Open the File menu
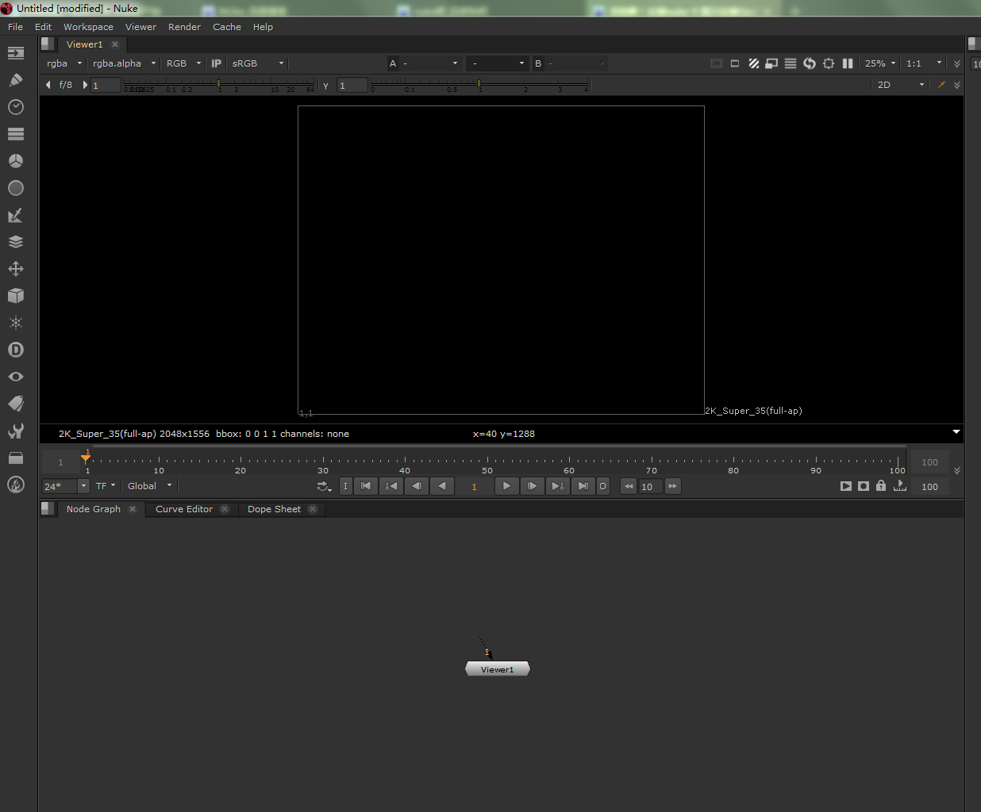 click(15, 27)
